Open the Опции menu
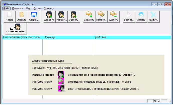The width and height of the screenshot is (173, 105). [x=37, y=9]
